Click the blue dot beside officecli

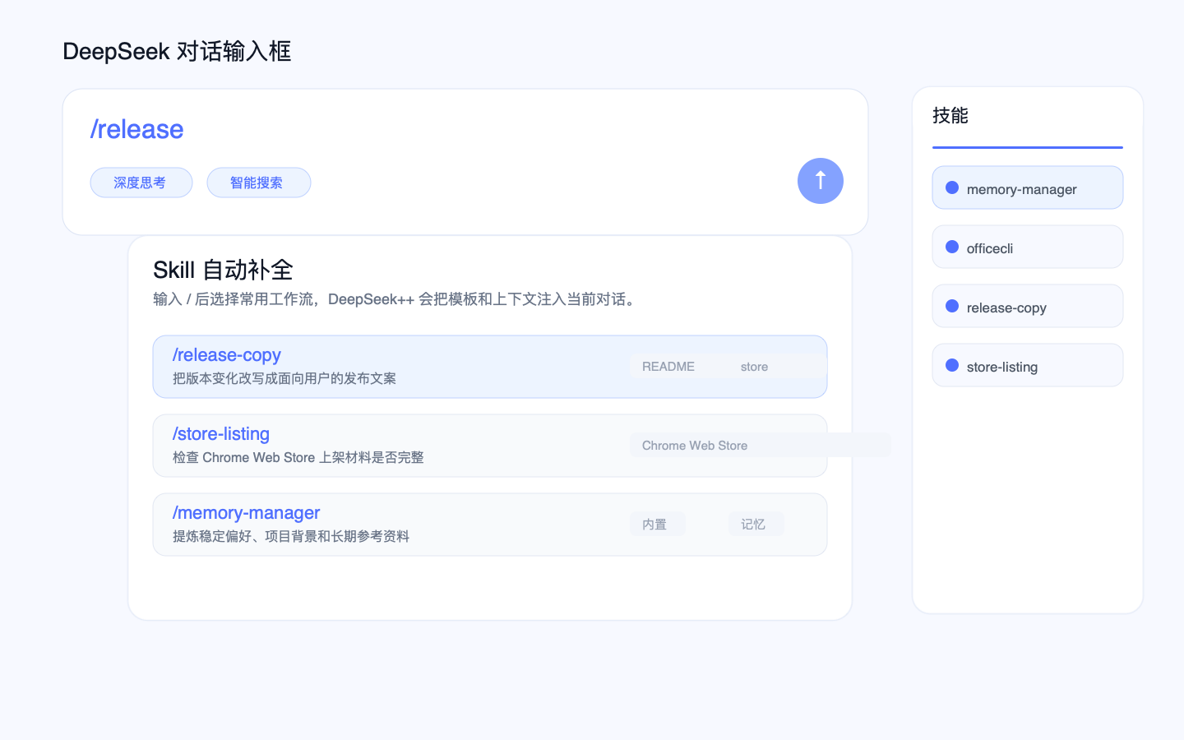952,247
